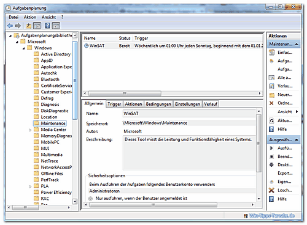Expand the PLA tree node
This screenshot has height=225, width=307.
[x=30, y=186]
